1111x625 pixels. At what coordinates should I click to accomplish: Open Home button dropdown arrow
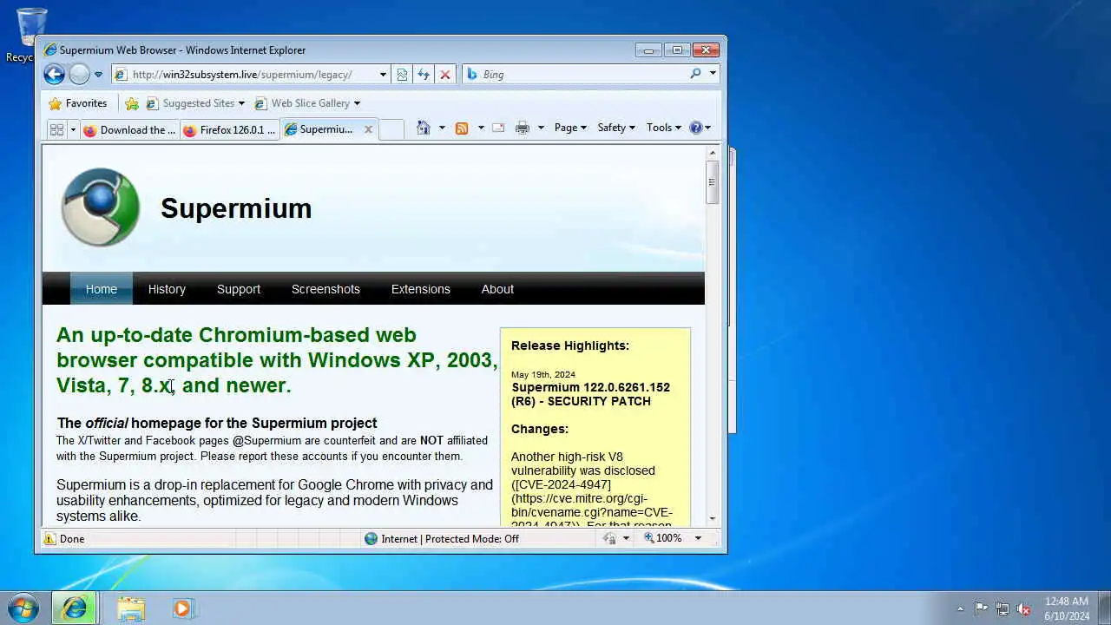coord(442,128)
